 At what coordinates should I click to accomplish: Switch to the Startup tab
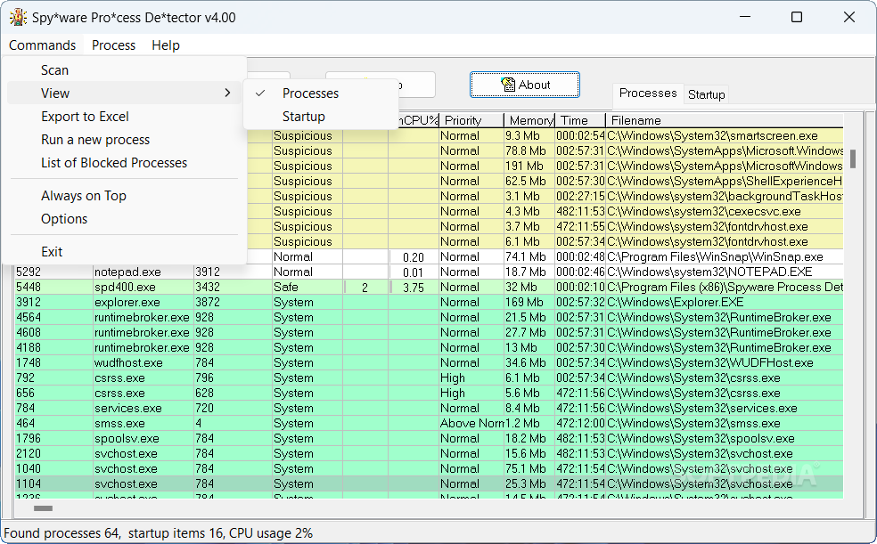point(707,94)
